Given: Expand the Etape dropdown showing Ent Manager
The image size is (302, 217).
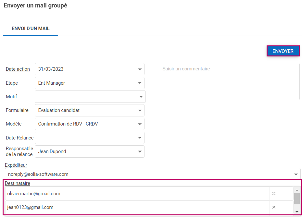Looking at the screenshot, I should pos(140,83).
